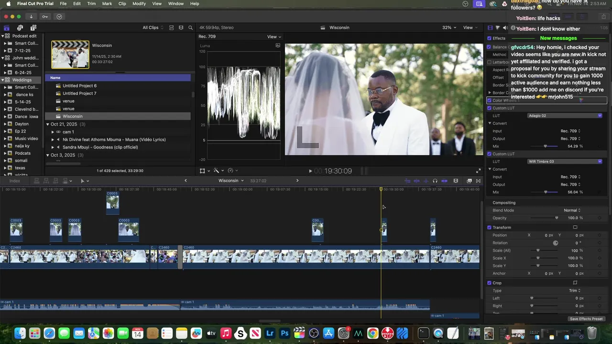Open the Mark menu
The image size is (612, 344).
click(107, 4)
